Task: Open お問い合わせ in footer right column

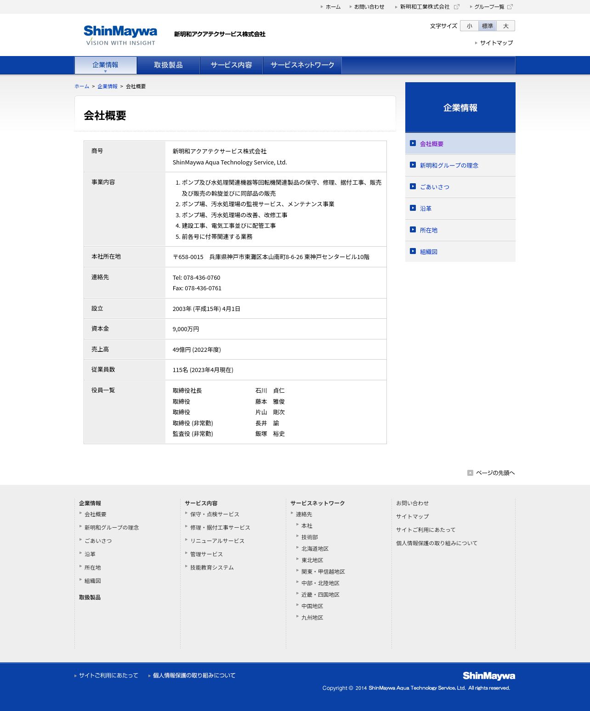Action: [413, 503]
